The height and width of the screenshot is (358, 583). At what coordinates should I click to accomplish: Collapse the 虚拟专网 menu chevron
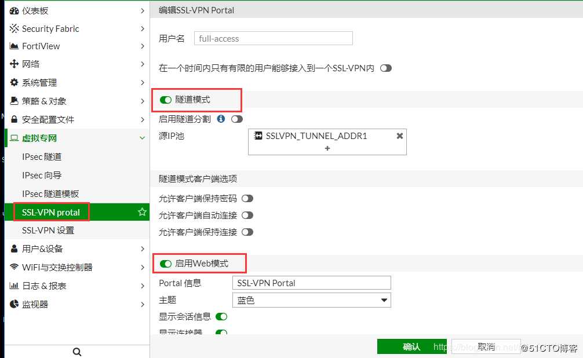tap(142, 138)
